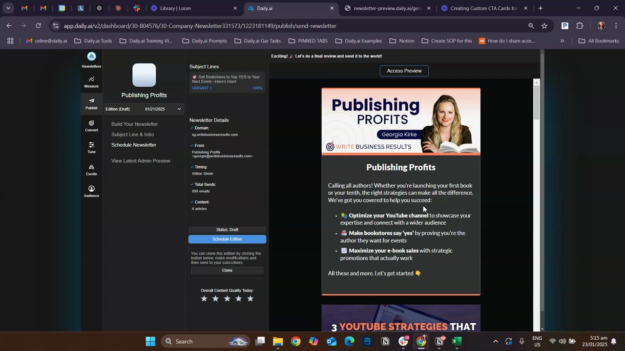Open the Chrome profile avatar
The width and height of the screenshot is (625, 351).
(601, 26)
